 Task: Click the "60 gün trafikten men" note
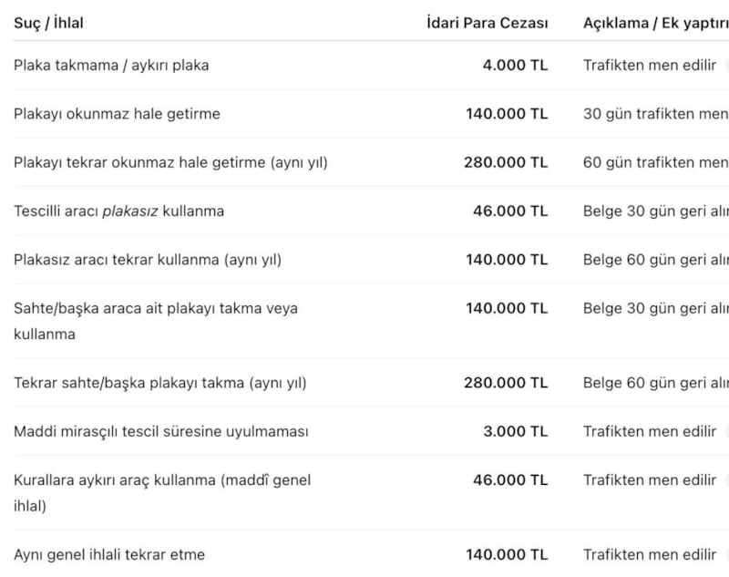(655, 162)
